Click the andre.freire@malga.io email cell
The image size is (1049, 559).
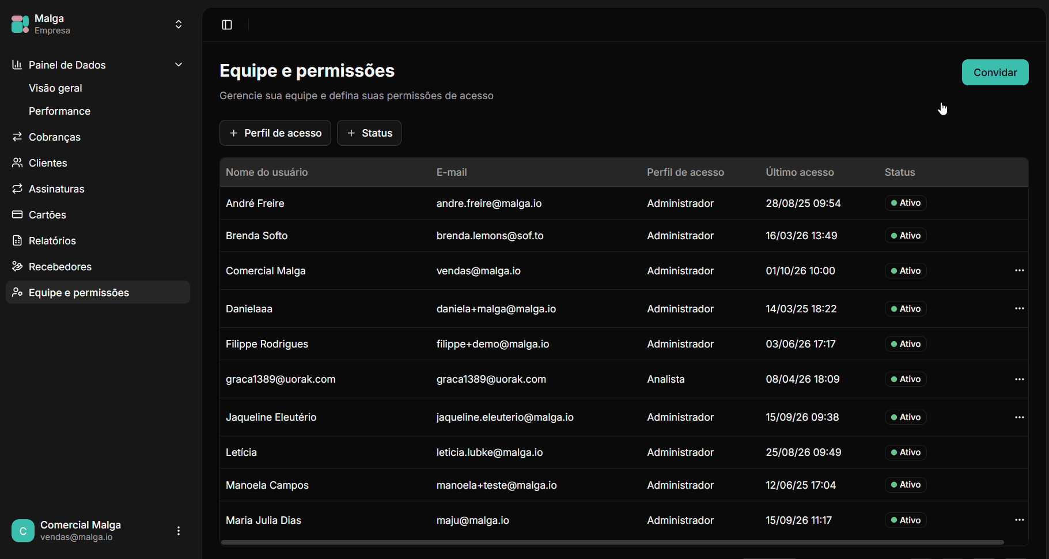(489, 203)
